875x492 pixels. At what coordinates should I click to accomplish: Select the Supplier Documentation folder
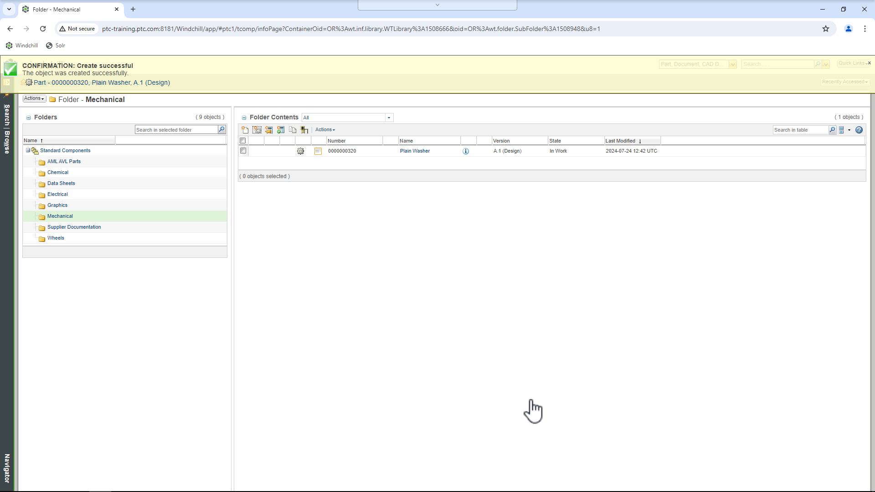[x=74, y=227]
